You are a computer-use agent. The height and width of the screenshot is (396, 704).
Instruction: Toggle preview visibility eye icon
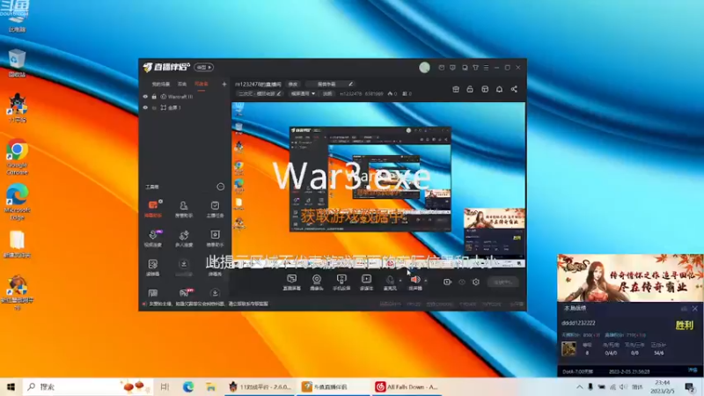(x=461, y=282)
